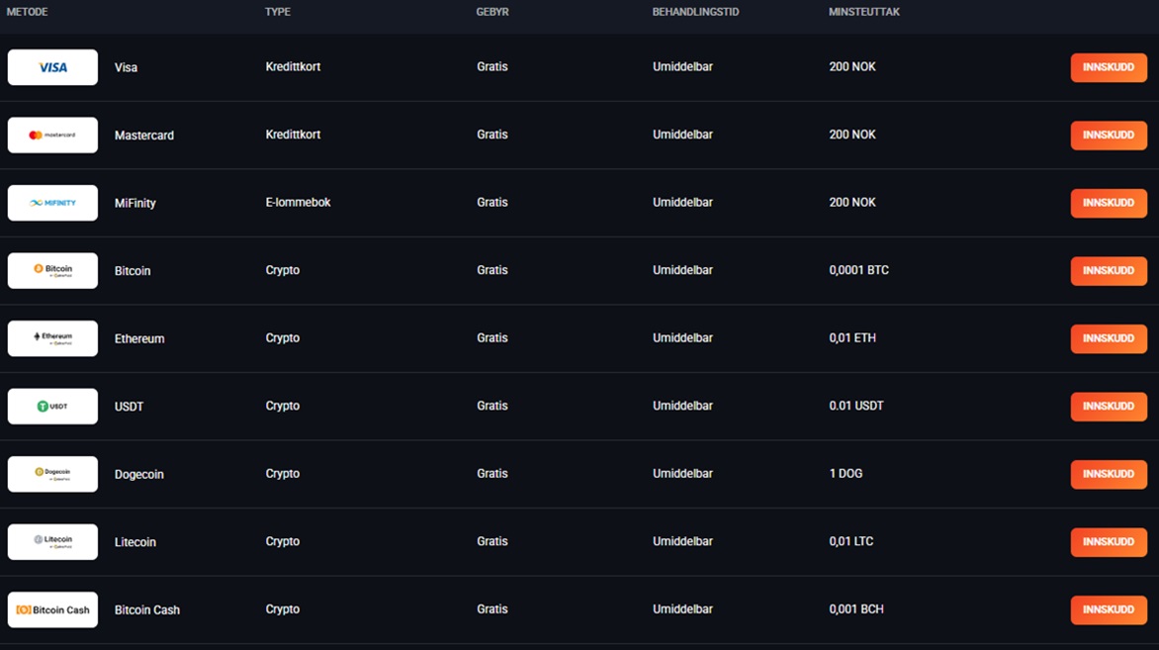Click the Metode column header
Viewport: 1159px width, 650px height.
(28, 12)
